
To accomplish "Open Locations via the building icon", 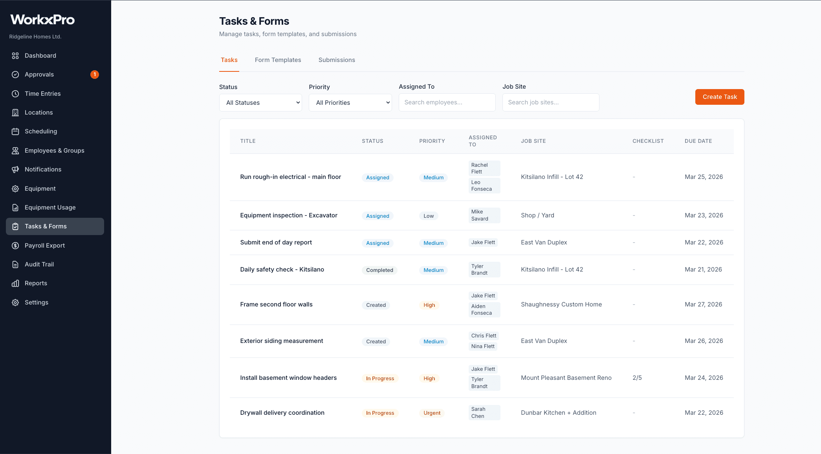I will coord(15,112).
